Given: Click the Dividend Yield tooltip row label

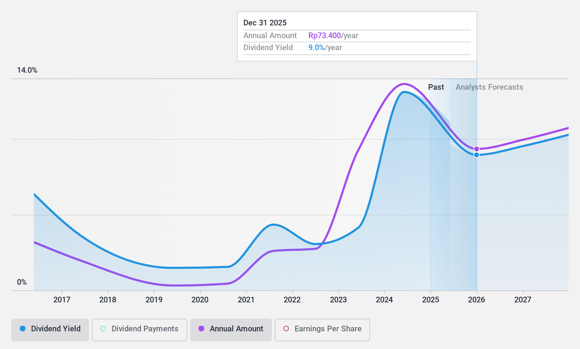Looking at the screenshot, I should click(x=268, y=48).
